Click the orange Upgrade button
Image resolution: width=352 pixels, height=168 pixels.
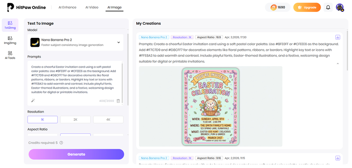tap(307, 7)
